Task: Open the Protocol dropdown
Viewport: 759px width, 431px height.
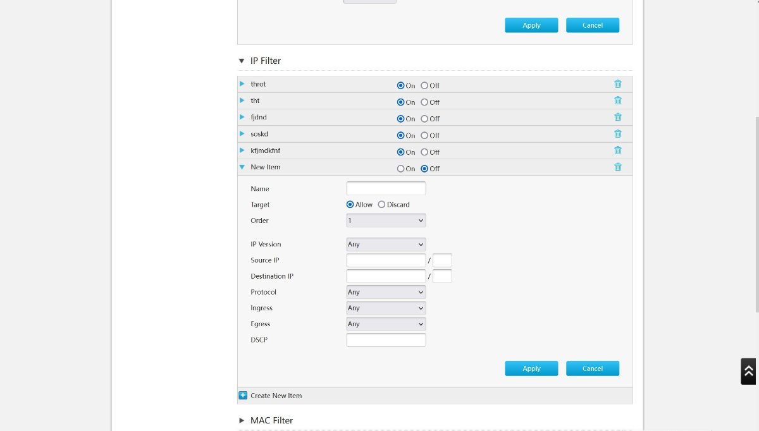Action: tap(386, 292)
